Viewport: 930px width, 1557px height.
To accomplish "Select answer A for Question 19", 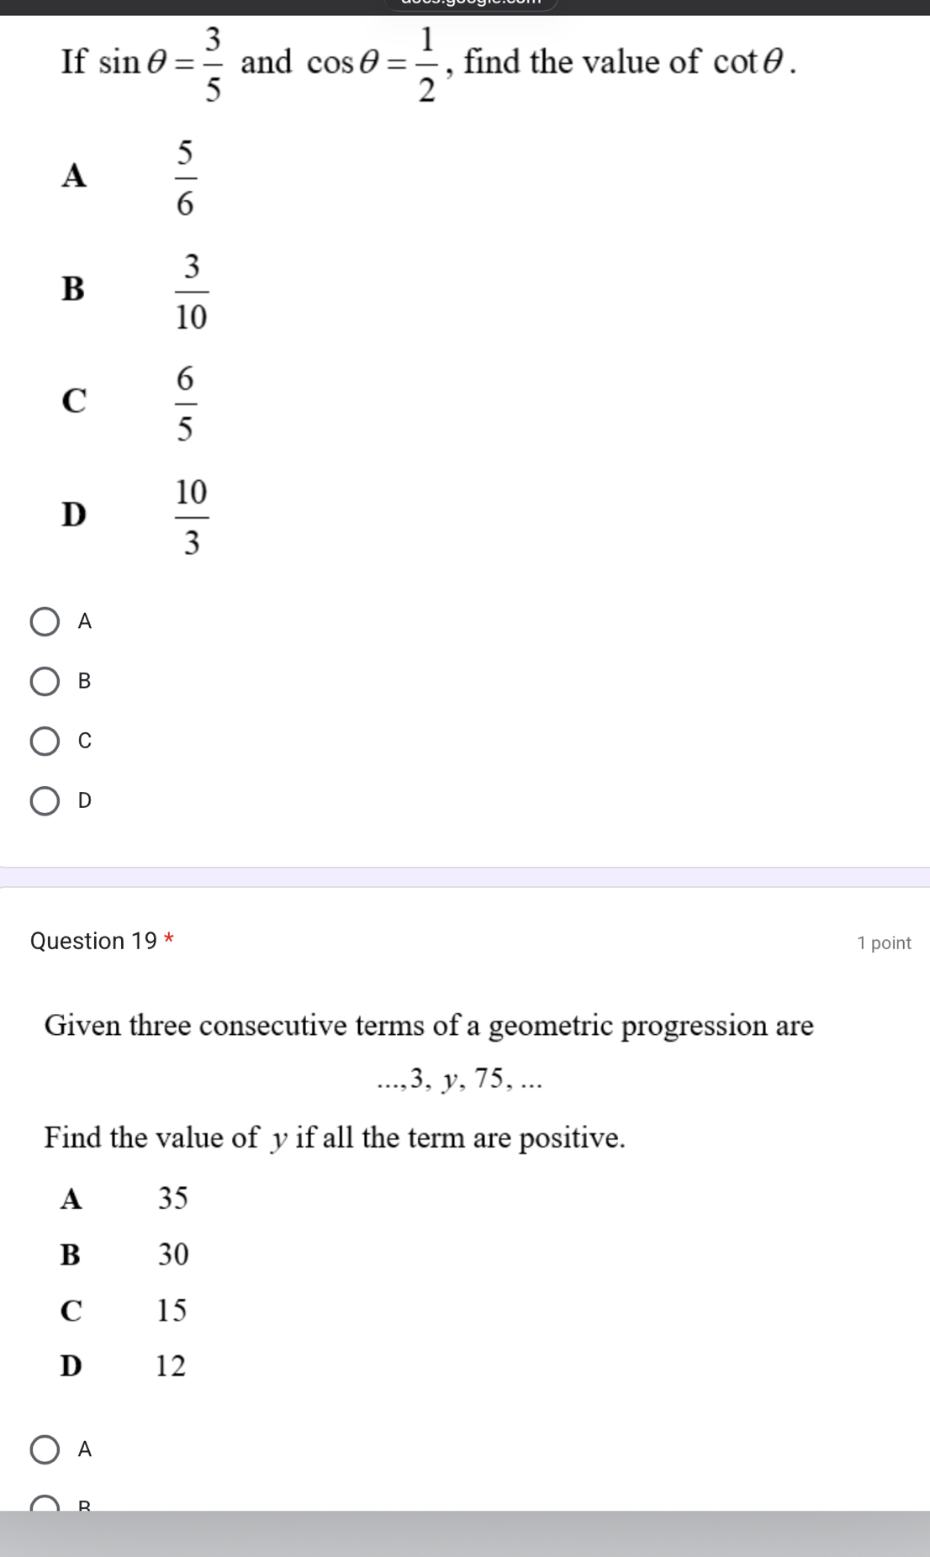I will (46, 1451).
